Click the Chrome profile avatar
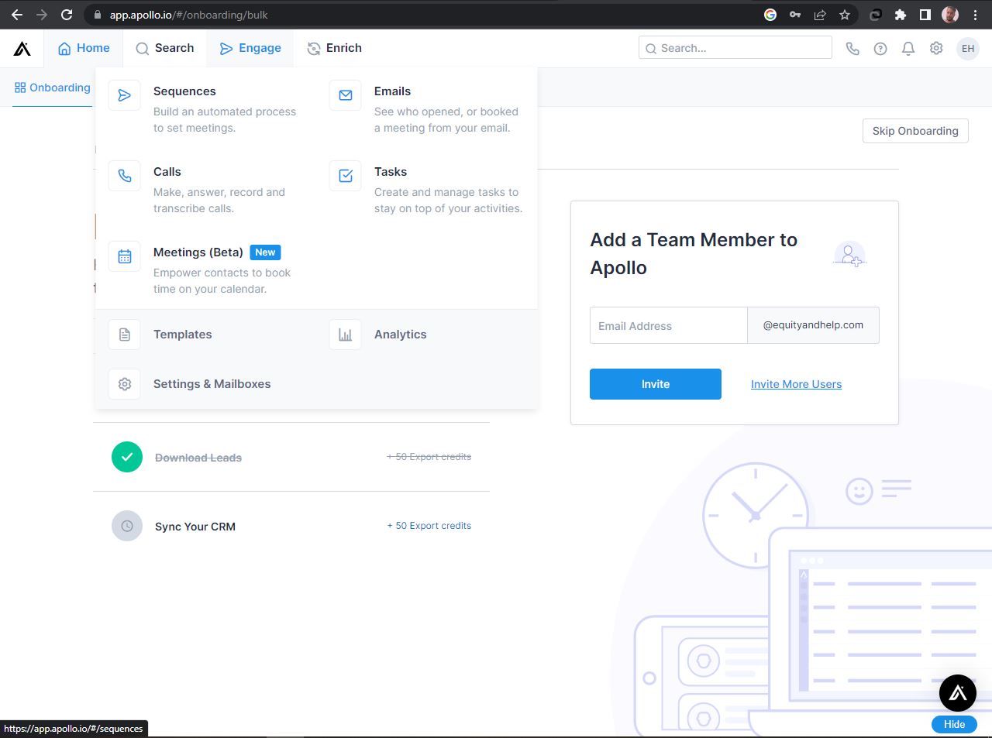Image resolution: width=992 pixels, height=738 pixels. [950, 15]
